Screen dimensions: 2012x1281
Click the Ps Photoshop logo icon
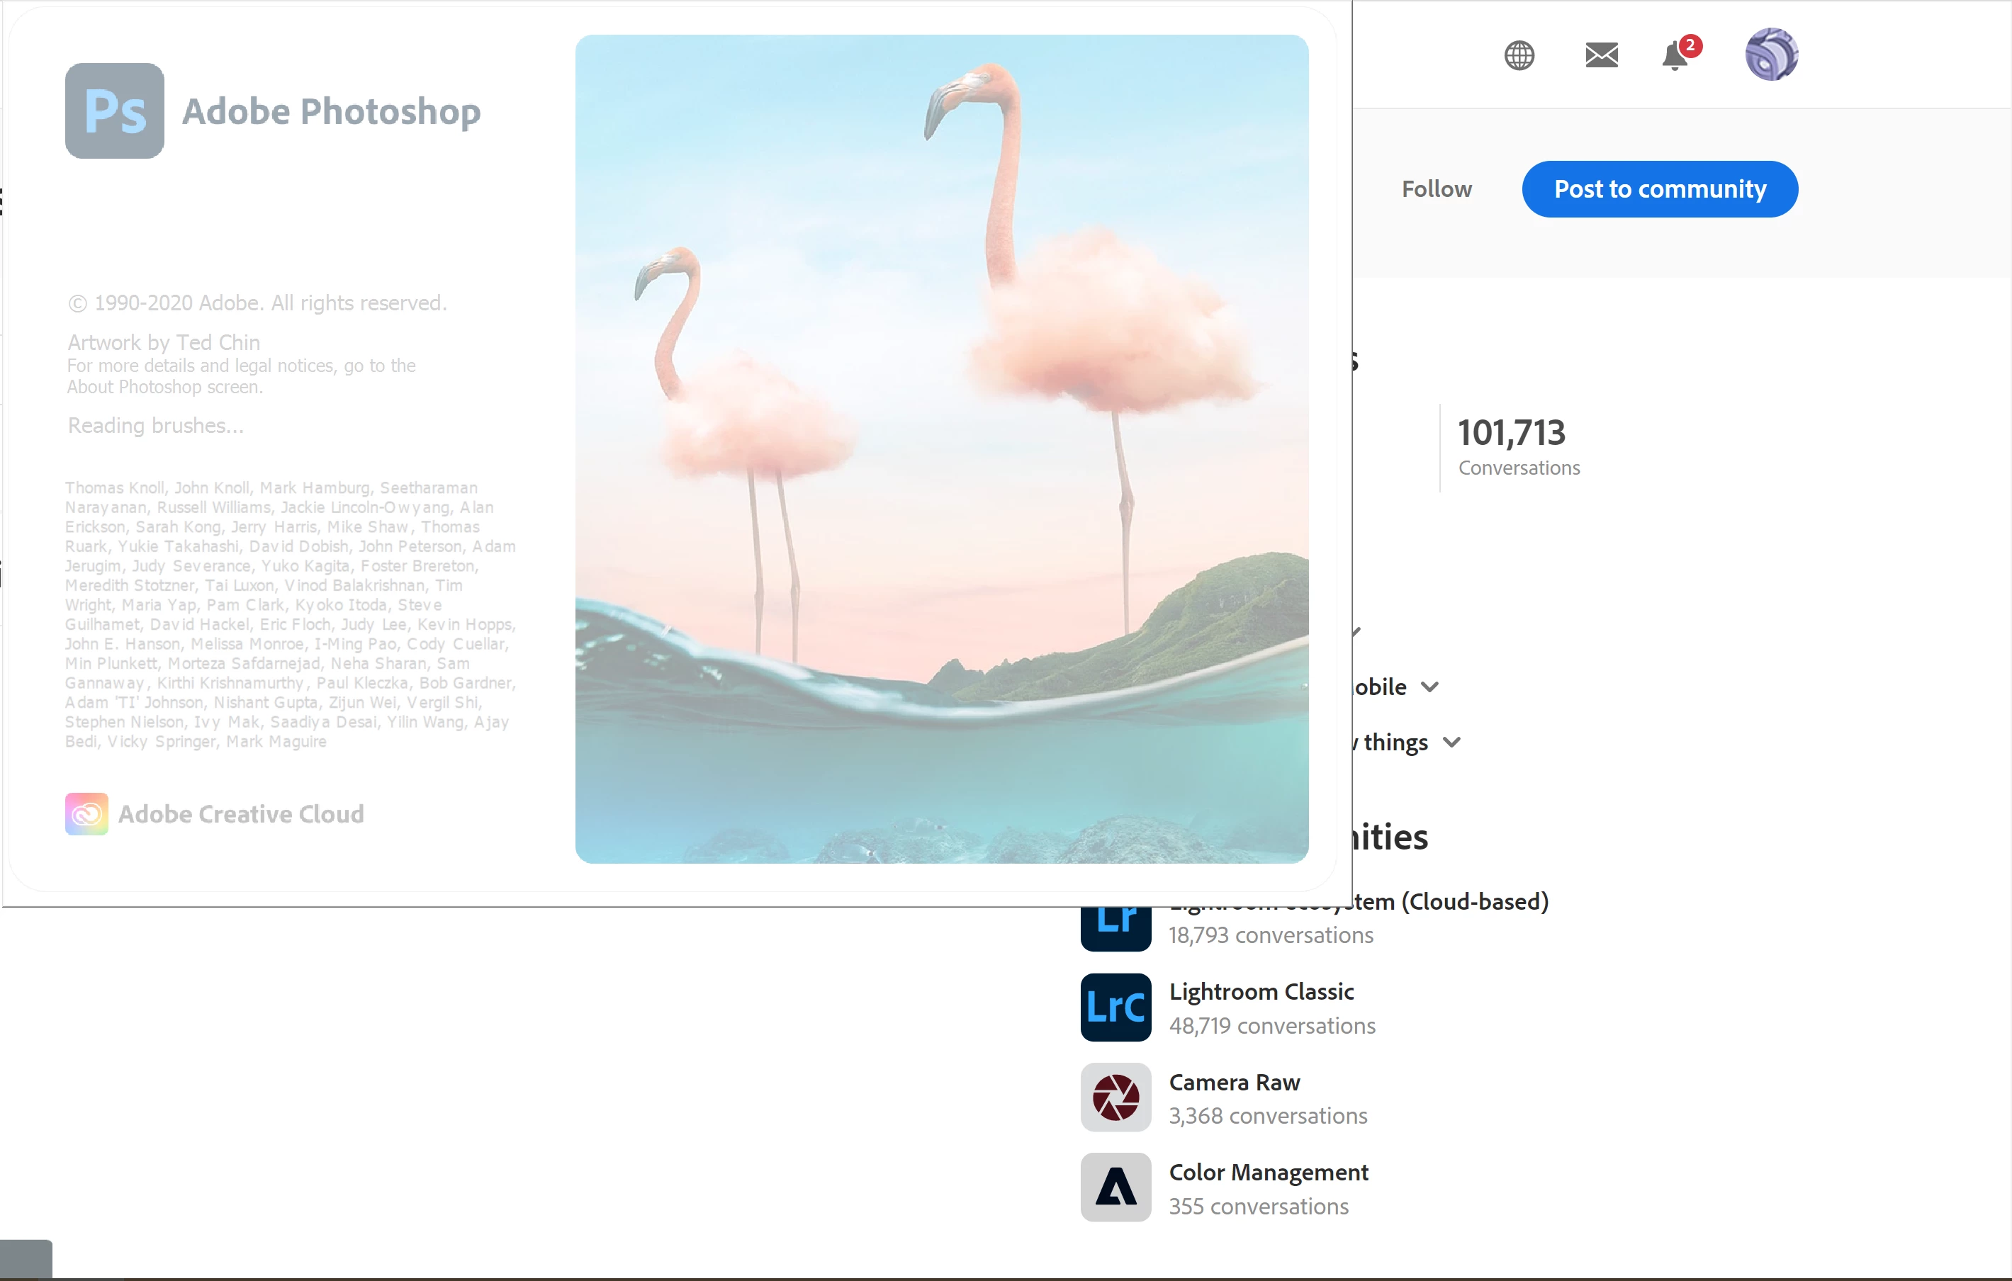(x=115, y=111)
